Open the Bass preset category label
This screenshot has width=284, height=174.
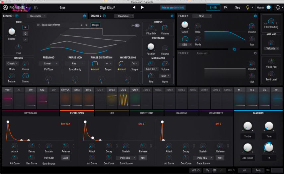coord(62,7)
